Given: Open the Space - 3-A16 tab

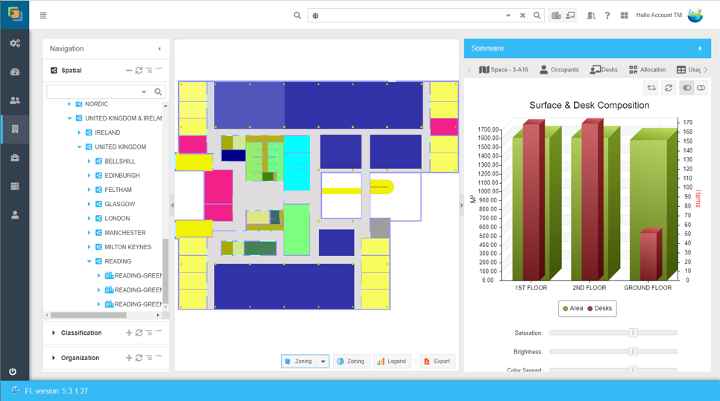Looking at the screenshot, I should (x=503, y=70).
